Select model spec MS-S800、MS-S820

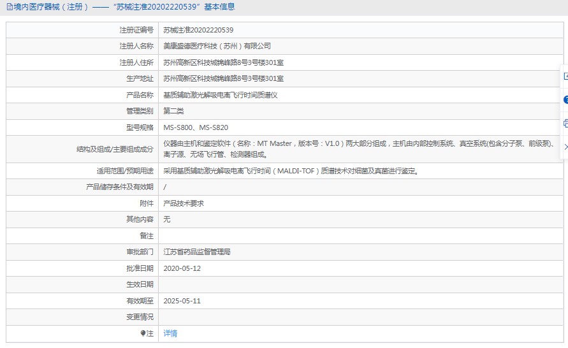pos(196,127)
